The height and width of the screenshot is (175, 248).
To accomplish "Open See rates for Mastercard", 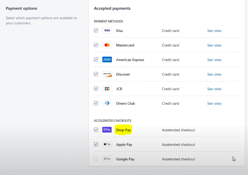I will tap(214, 45).
